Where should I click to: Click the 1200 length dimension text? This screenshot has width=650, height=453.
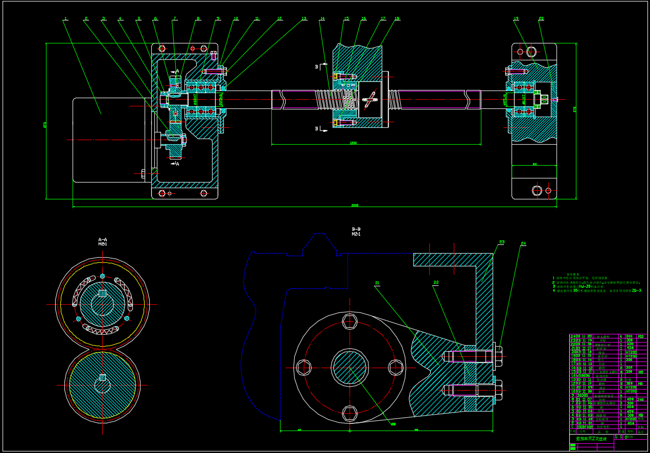pos(353,143)
